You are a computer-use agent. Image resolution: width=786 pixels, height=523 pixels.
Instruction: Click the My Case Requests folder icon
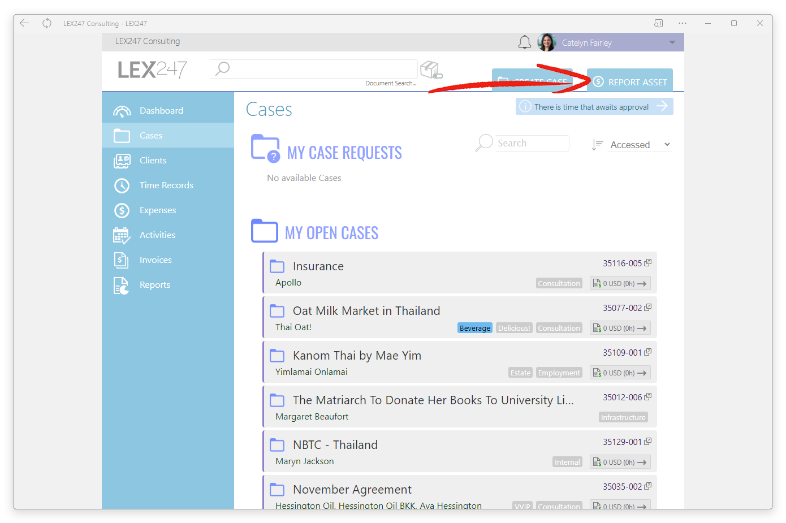265,148
